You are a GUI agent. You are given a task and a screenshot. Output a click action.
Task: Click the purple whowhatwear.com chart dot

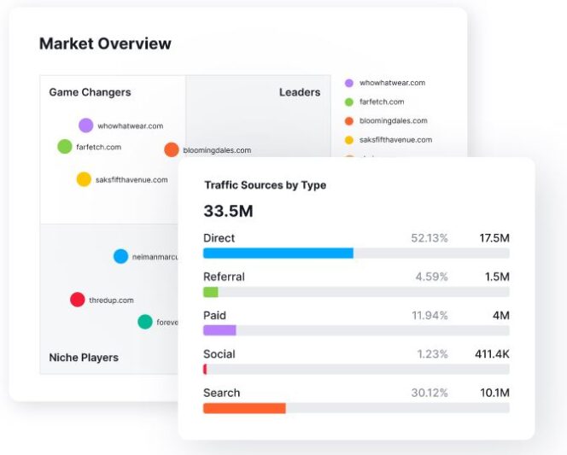[86, 125]
